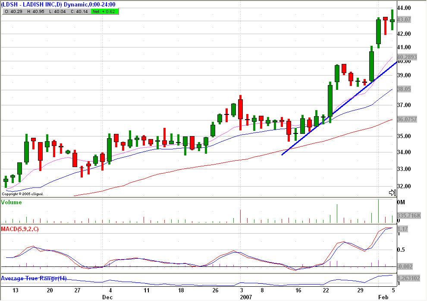Click the 39.00 price axis label

(404, 75)
